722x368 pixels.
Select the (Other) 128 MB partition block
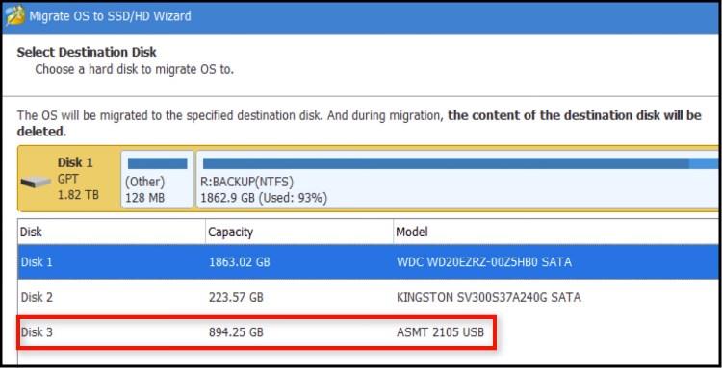(x=157, y=180)
